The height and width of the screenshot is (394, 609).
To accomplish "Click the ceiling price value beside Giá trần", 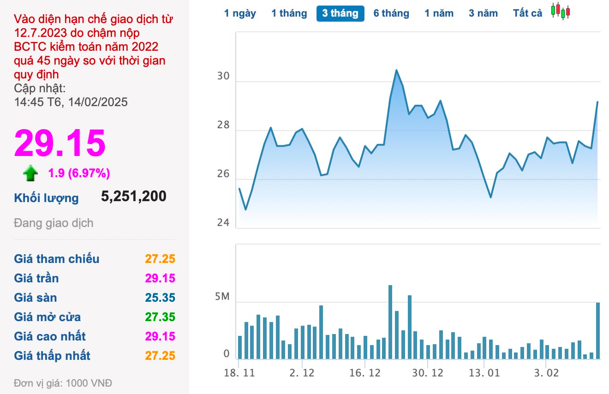I will tap(160, 278).
